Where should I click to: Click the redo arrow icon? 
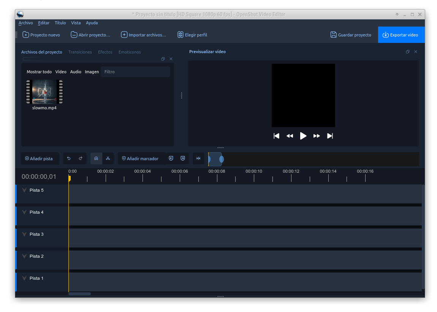81,158
